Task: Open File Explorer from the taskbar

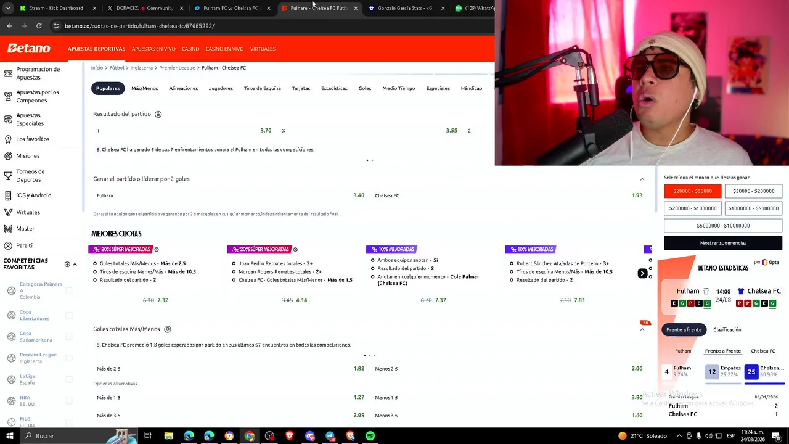Action: coord(168,436)
